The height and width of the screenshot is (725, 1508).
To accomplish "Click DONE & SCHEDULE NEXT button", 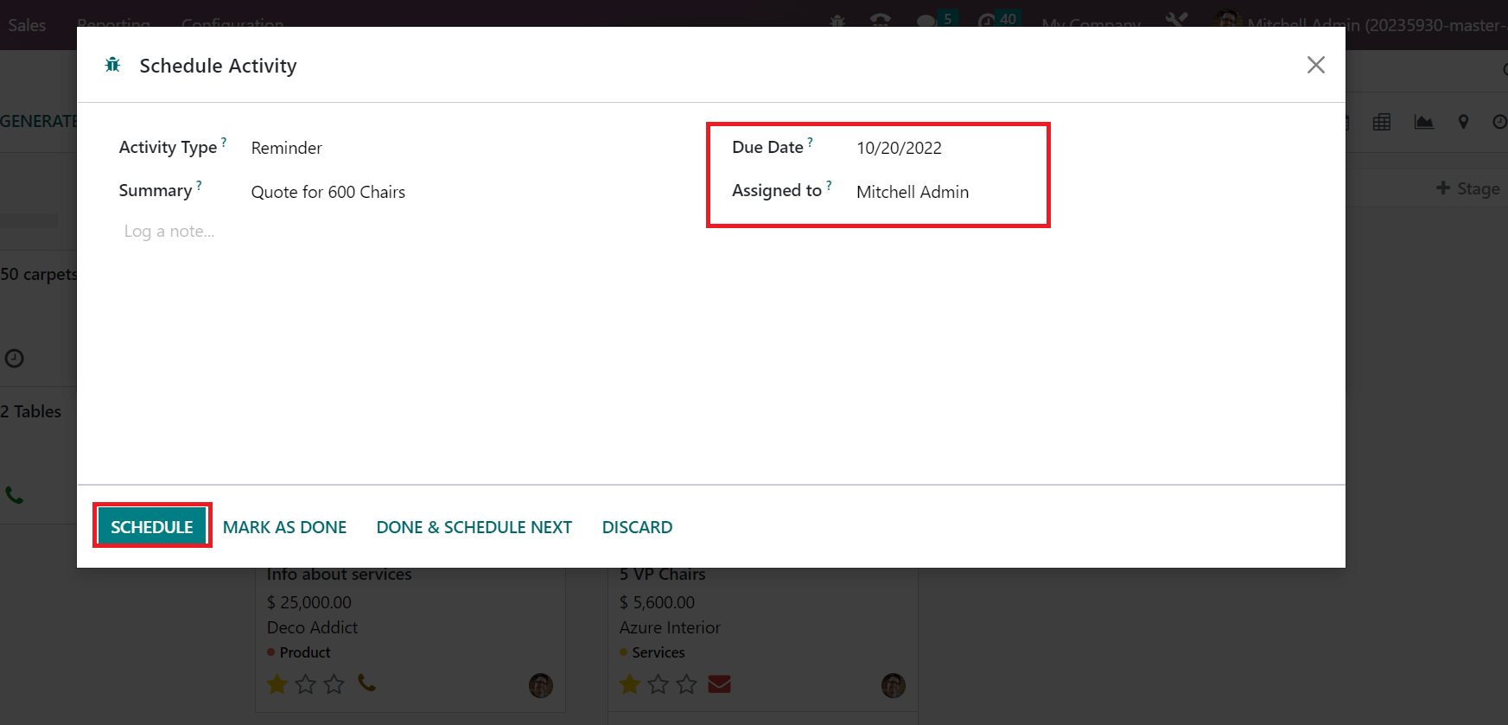I will [x=474, y=527].
